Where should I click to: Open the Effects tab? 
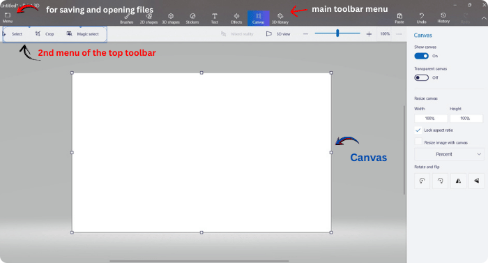(x=236, y=18)
